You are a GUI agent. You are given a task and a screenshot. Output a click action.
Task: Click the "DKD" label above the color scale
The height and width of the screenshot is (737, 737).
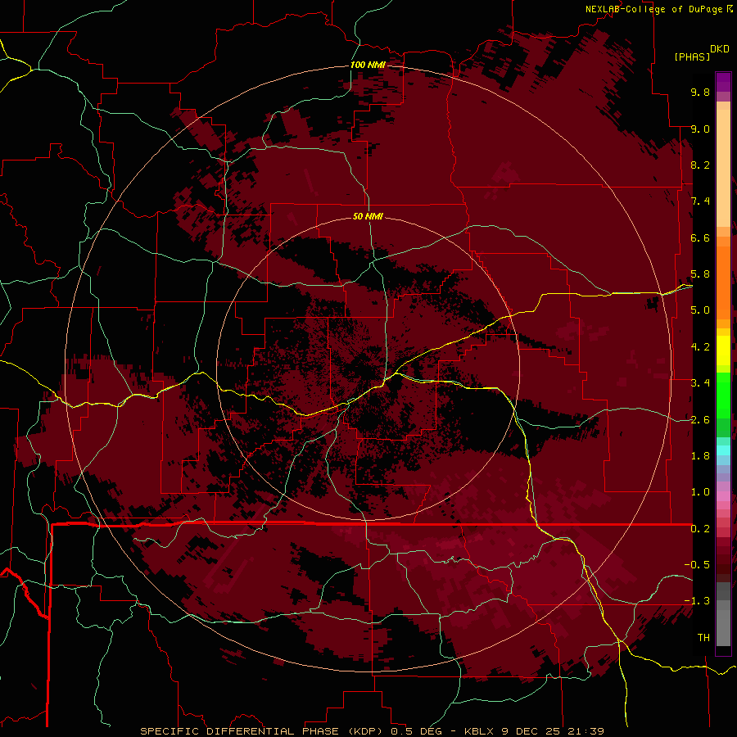(720, 49)
